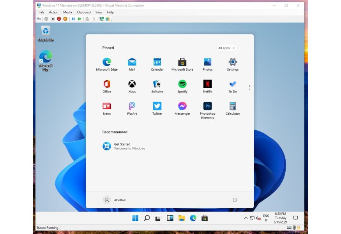Screen dimensions: 341x234
Task: Open Microsoft Store from the taskbar
Action: point(205,218)
